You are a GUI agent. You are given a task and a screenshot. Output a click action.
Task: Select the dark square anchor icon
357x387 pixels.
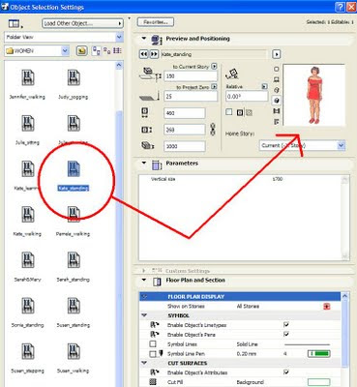point(240,112)
